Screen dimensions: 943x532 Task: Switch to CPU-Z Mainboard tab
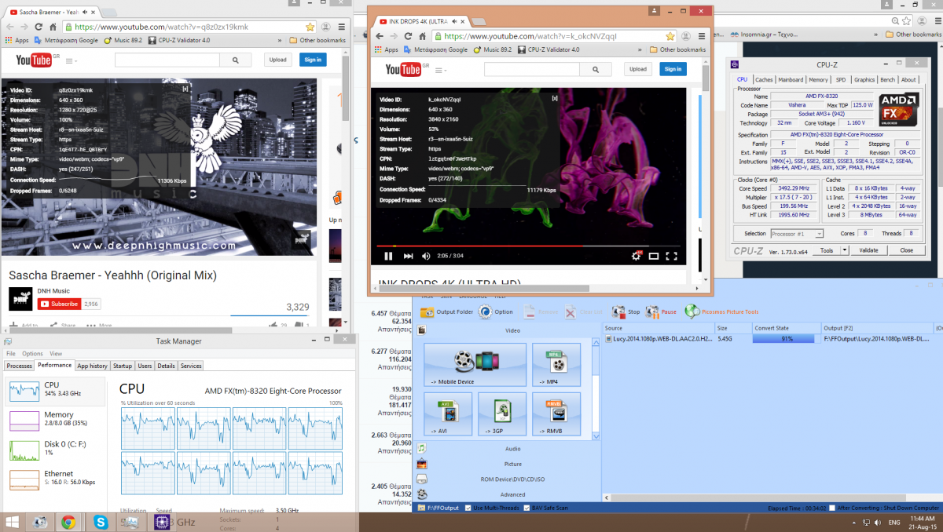[x=791, y=79]
